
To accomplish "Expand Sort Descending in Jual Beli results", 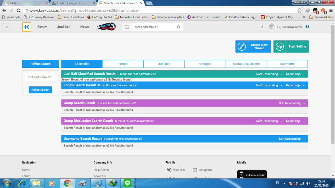I will pyautogui.click(x=269, y=74).
